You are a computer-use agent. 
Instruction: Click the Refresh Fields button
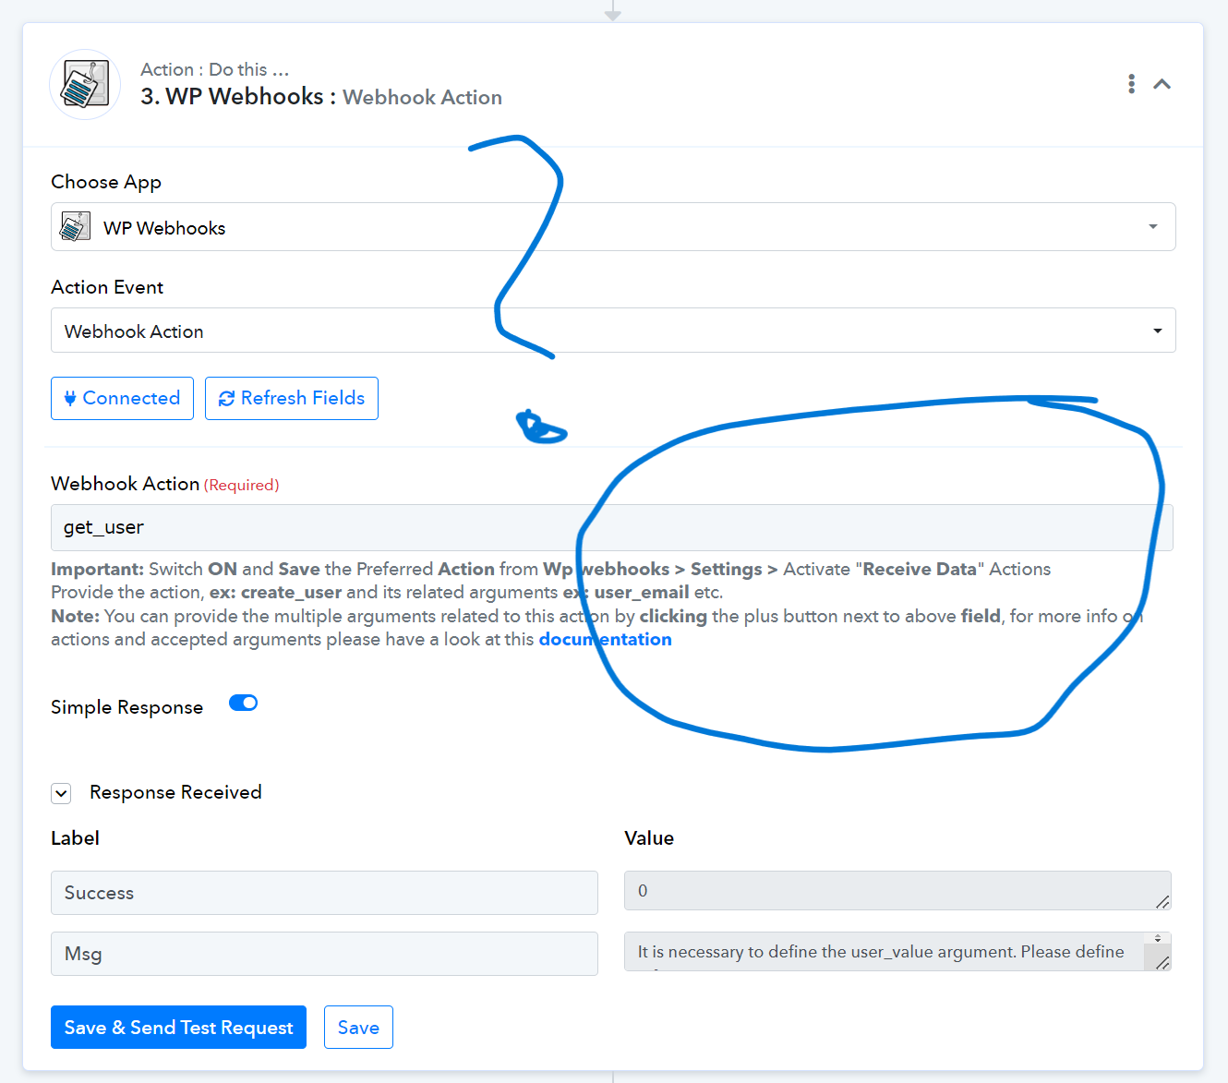[x=292, y=398]
